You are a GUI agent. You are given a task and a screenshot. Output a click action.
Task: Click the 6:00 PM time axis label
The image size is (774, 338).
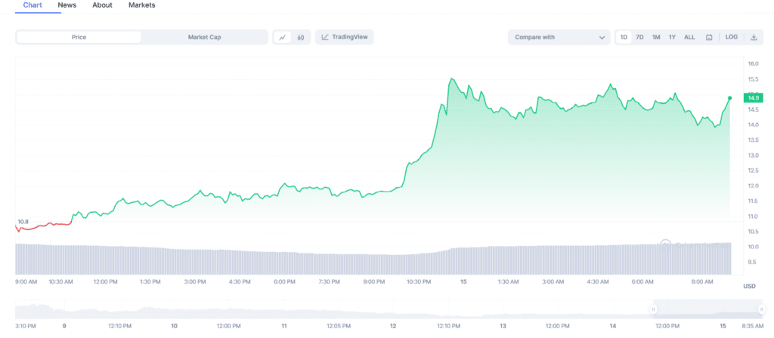[x=284, y=282]
